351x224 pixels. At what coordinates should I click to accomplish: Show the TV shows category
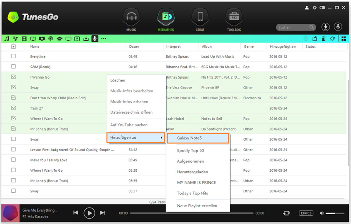coord(68,39)
